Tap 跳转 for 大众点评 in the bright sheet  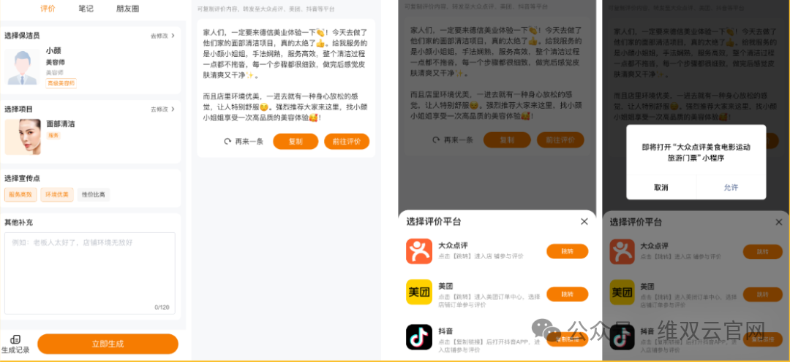pyautogui.click(x=568, y=251)
